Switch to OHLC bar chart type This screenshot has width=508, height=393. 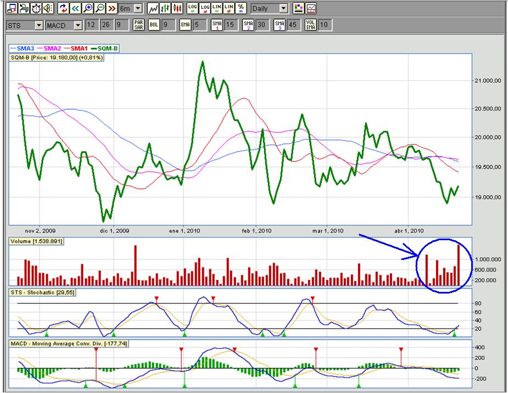(x=165, y=8)
